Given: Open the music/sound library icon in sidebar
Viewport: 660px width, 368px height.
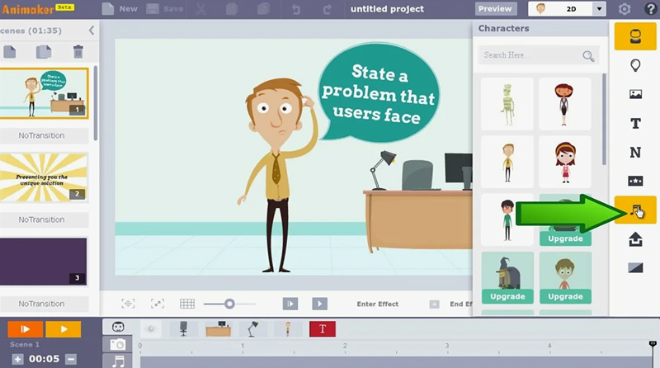Looking at the screenshot, I should click(x=636, y=210).
